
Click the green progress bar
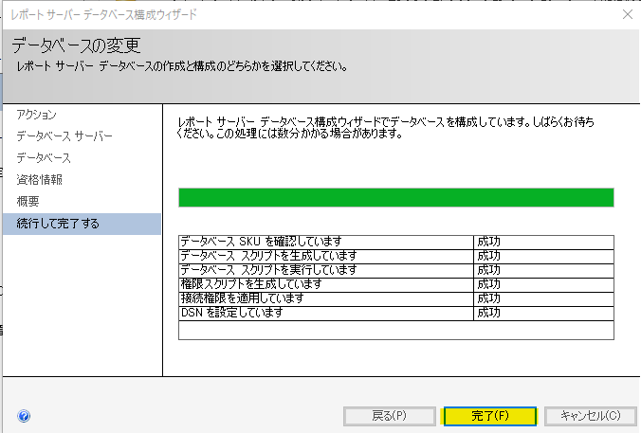tap(395, 197)
